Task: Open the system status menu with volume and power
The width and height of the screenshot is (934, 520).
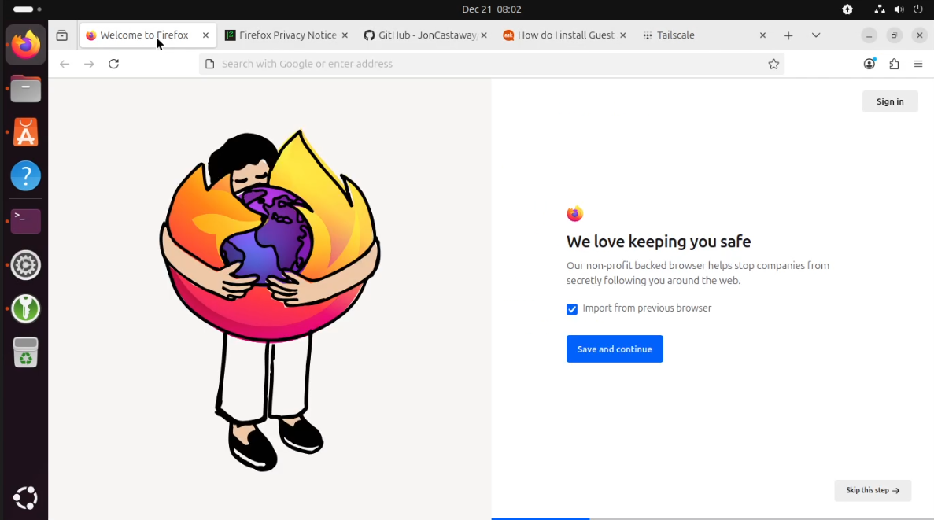Action: click(x=899, y=9)
